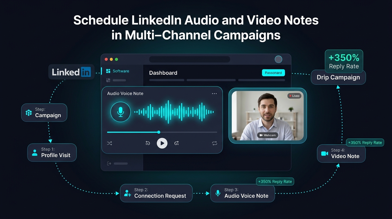Click the shuffle icon in audio player
Viewport: 392px width, 219px height.
tap(110, 143)
